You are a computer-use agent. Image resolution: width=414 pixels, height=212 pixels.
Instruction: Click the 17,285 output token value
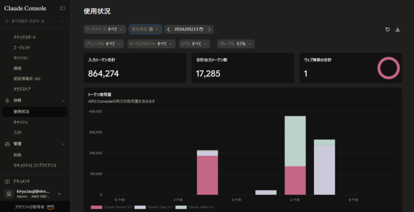208,74
